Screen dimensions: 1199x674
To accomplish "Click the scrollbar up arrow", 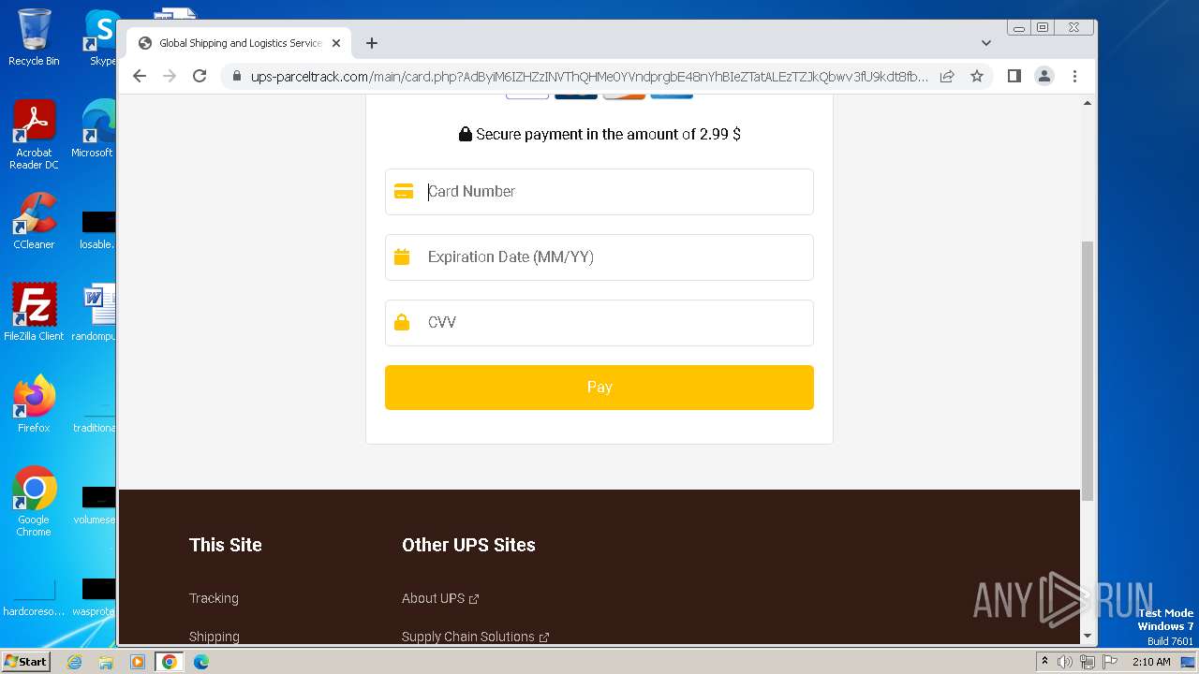I will [1088, 103].
